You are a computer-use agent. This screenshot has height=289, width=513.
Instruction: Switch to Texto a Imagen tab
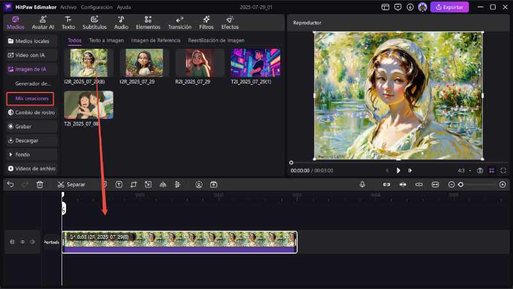click(106, 40)
